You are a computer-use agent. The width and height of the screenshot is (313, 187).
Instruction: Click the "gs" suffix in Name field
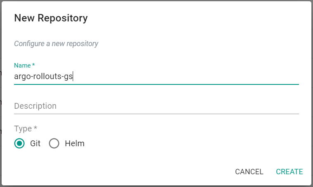[x=68, y=76]
